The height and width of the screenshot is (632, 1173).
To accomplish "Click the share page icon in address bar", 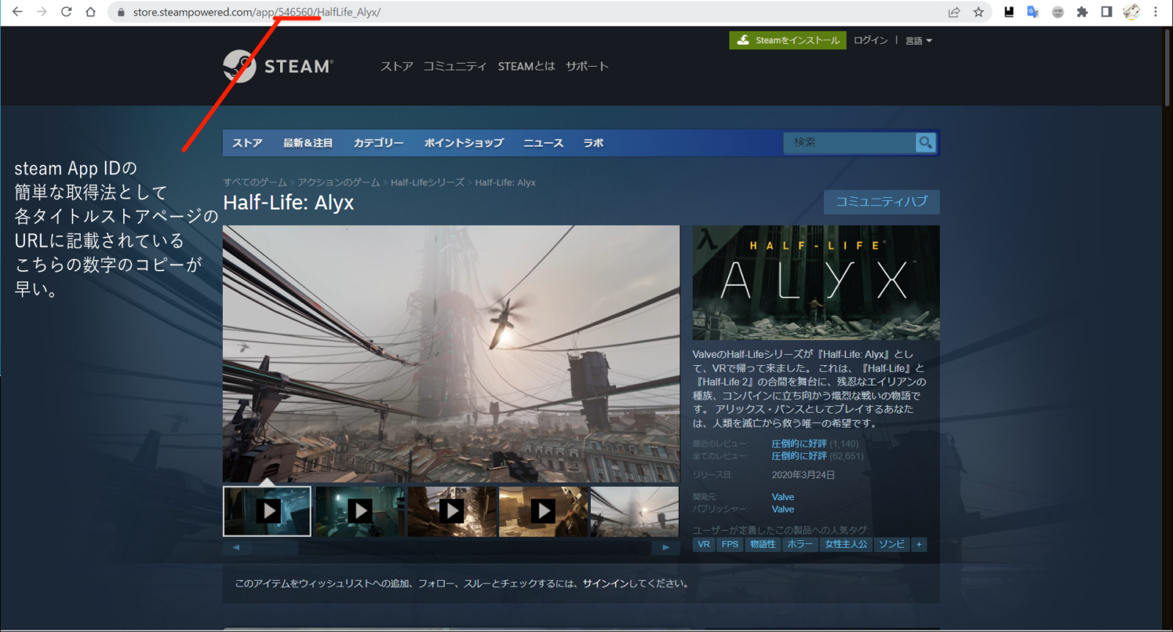I will [954, 12].
